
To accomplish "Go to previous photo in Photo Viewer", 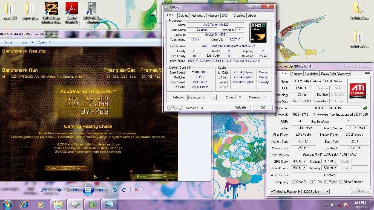I will pos(75,190).
